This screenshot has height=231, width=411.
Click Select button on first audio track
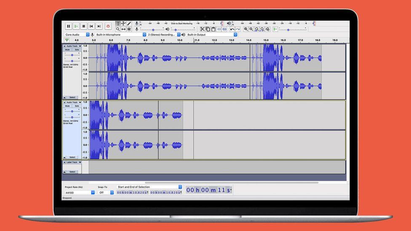click(72, 97)
